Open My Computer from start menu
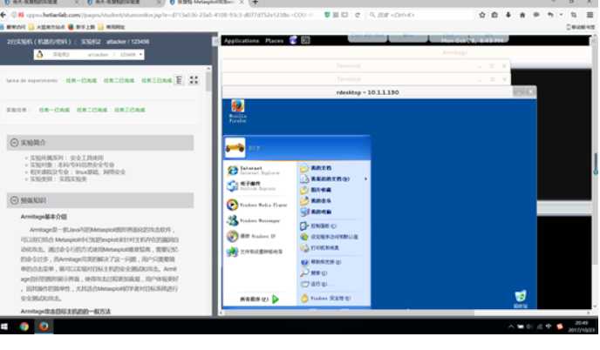Viewport: 600px width, 350px height. 316,212
